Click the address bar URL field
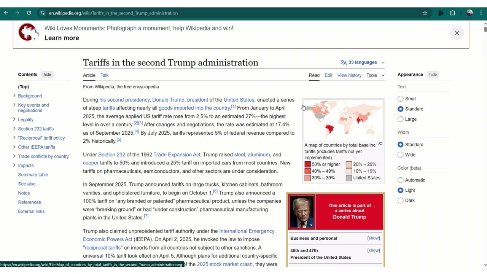487x274 pixels. 228,13
